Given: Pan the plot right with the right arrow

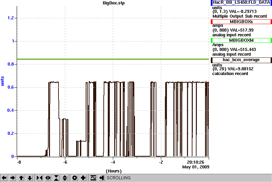Looking at the screenshot, I should pyautogui.click(x=13, y=178).
